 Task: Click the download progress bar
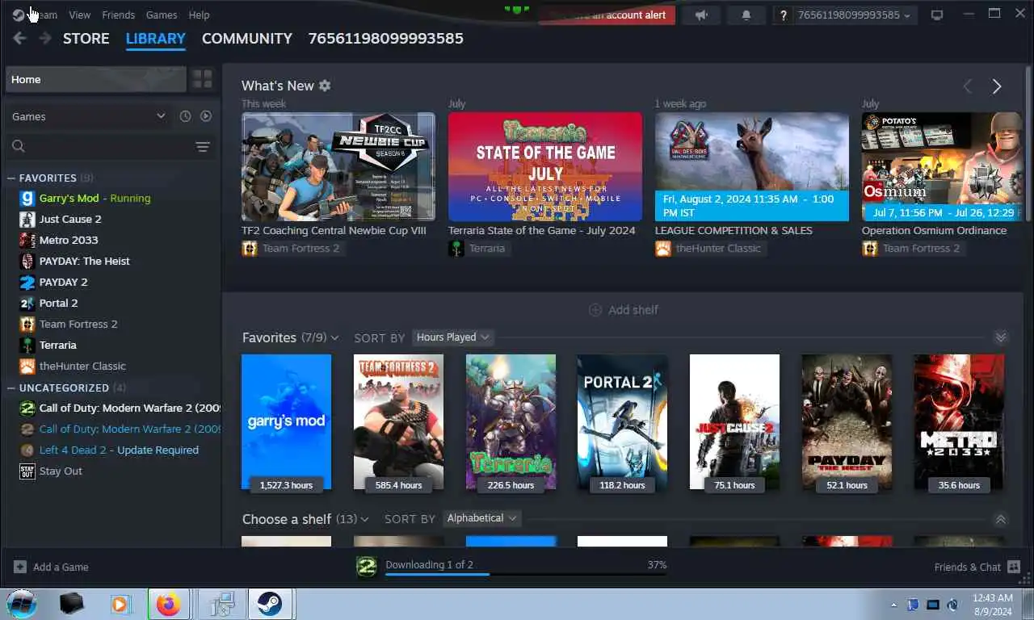(526, 574)
